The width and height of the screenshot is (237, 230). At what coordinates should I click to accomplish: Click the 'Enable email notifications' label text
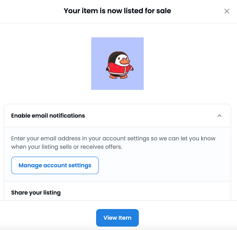(x=48, y=116)
